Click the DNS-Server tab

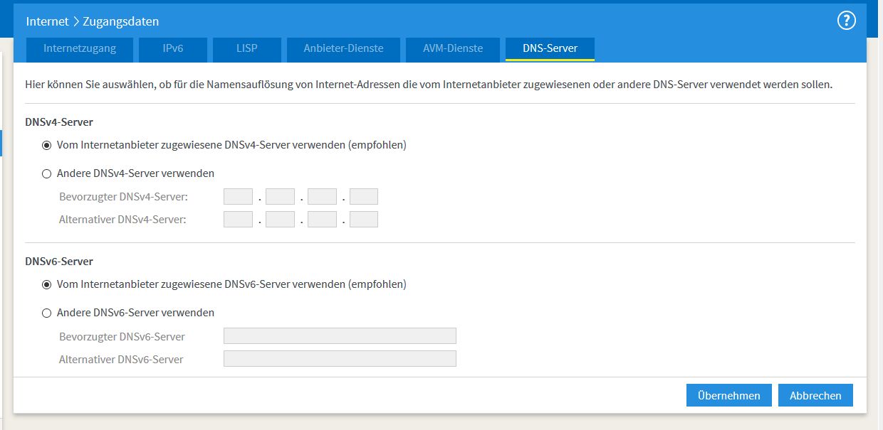[550, 49]
